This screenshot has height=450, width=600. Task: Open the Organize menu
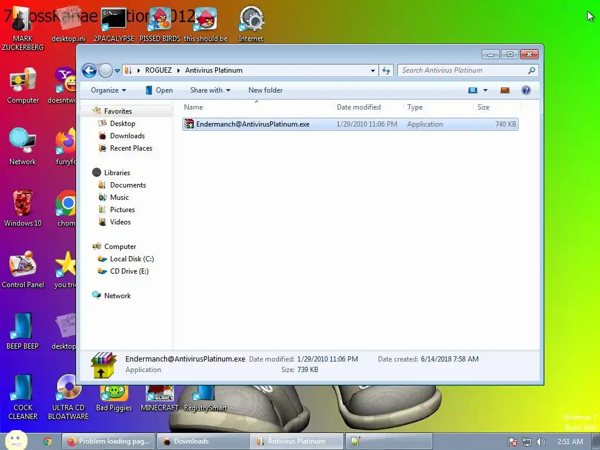pos(108,90)
